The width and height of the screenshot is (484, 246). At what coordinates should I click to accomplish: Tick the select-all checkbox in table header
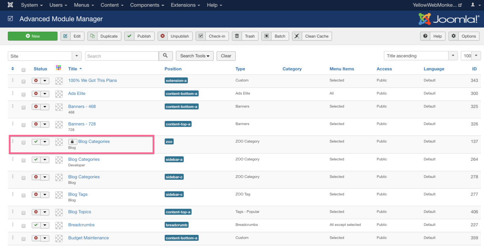pos(24,70)
